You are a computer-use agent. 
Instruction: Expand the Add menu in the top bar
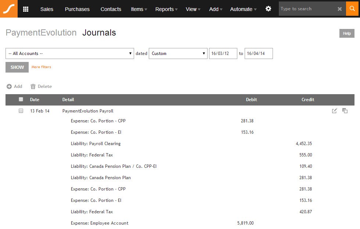click(216, 9)
